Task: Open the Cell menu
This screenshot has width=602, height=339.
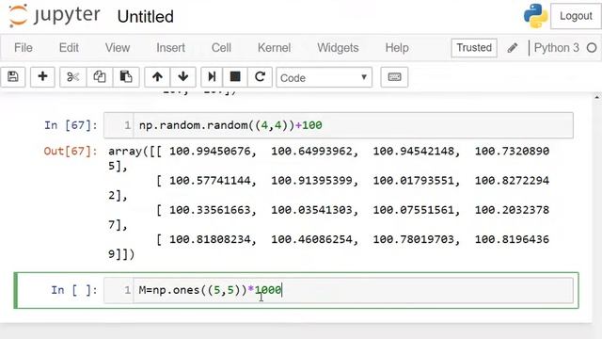Action: point(221,48)
